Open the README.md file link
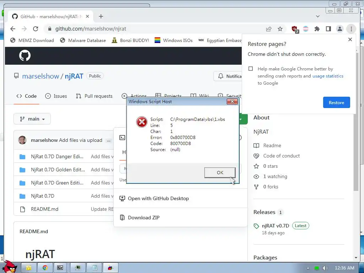The width and height of the screenshot is (364, 273). 44,209
